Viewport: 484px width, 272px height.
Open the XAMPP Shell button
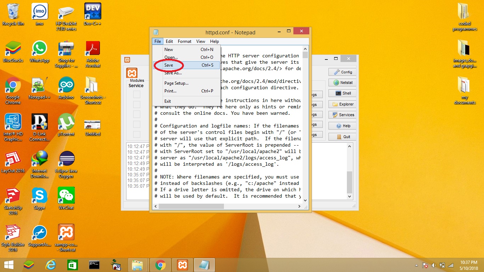point(342,93)
